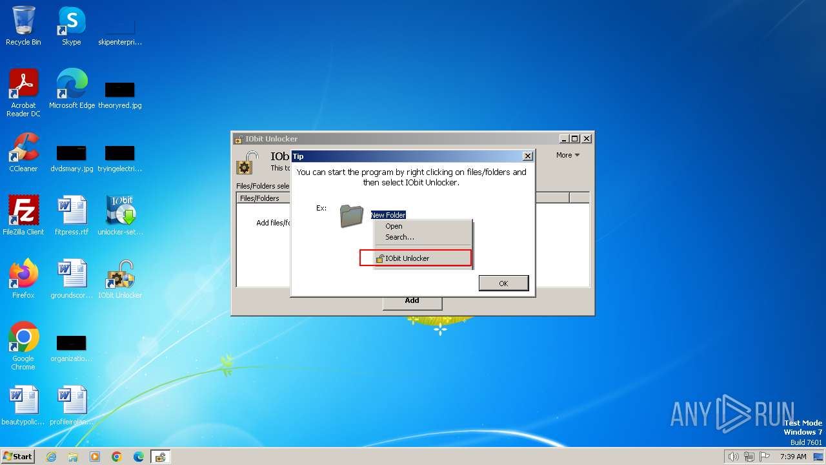This screenshot has height=465, width=826.
Task: Click the example folder icon in the Tip dialog
Action: (352, 216)
